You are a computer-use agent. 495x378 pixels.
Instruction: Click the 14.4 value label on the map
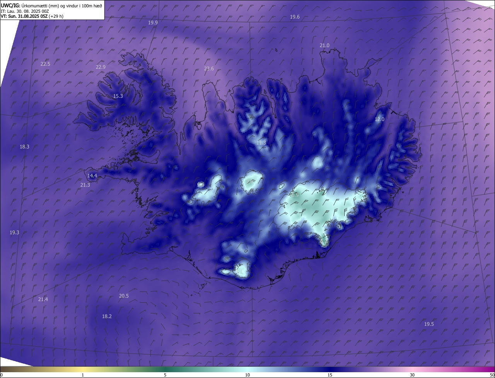click(x=92, y=175)
